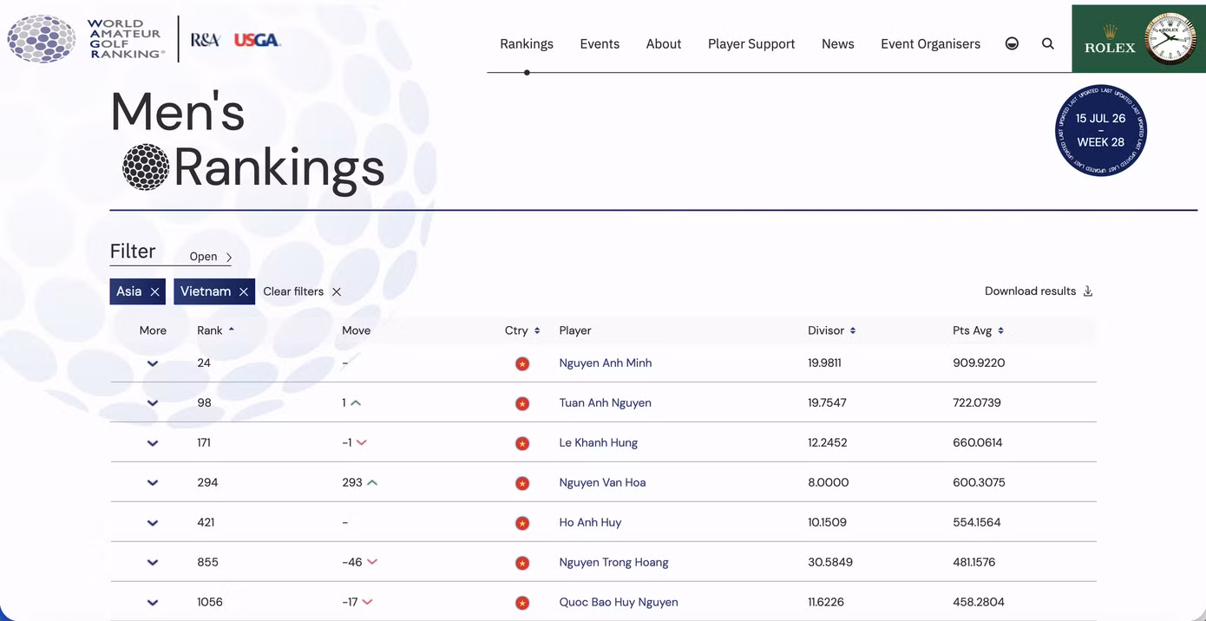Click the Rolex clock banner

(1139, 39)
